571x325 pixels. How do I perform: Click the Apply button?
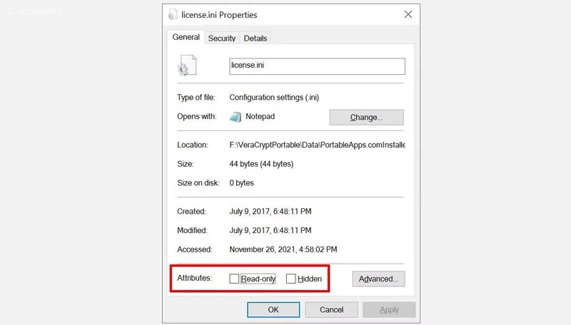(389, 310)
